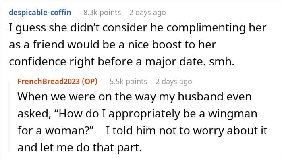Collapse the reply using its thread line
The height and width of the screenshot is (159, 282).
(9, 115)
